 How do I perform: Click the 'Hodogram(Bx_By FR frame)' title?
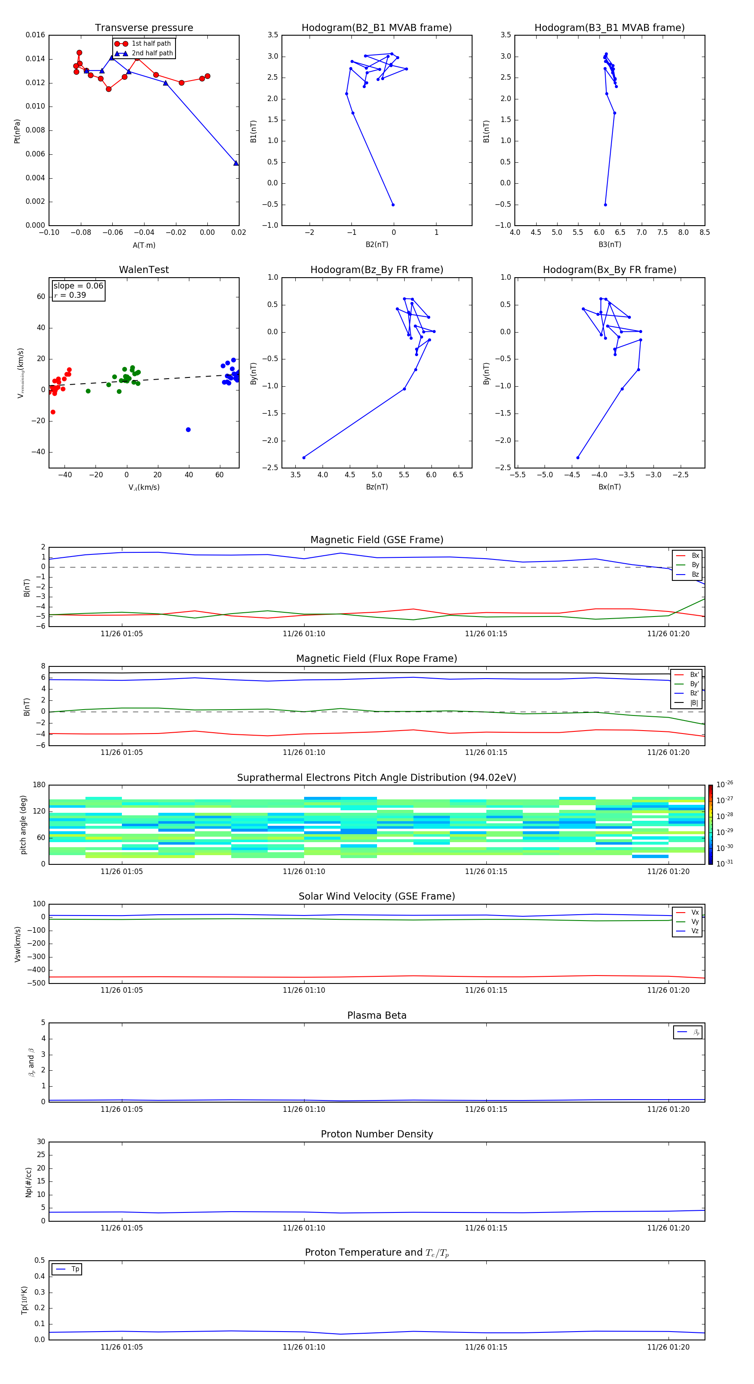pos(609,270)
